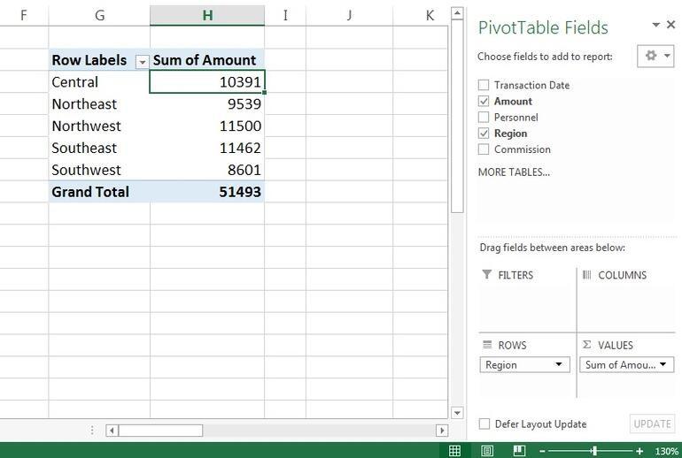Select the Grand Total label cell
The image size is (682, 458).
[x=99, y=192]
